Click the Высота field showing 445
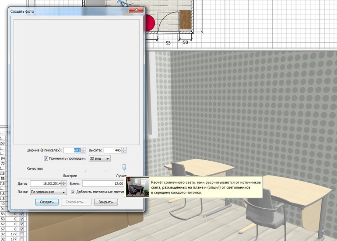The image size is (337, 241). 112,150
